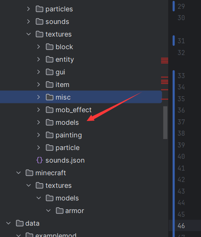Screen dimensions: 201x237
Task: Click the sounds folder icon
Action: [40, 21]
